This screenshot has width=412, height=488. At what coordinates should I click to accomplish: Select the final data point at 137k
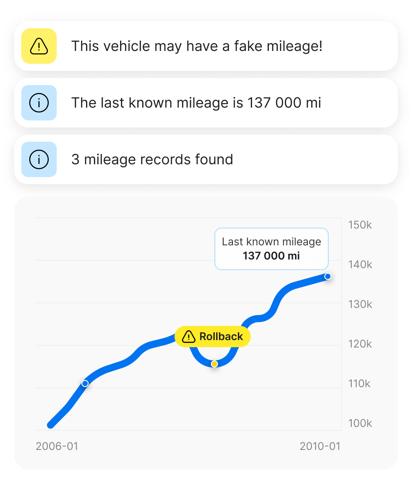328,276
